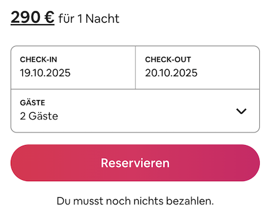270x217 pixels.
Task: Click the CHECK-OUT label
Action: pyautogui.click(x=168, y=59)
